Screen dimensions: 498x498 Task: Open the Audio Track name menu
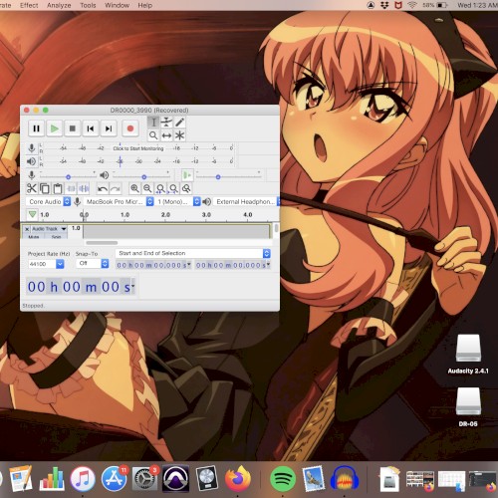(x=49, y=229)
